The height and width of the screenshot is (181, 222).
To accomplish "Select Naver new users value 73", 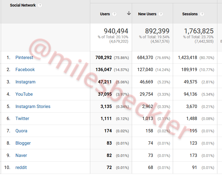I will pos(150,155).
